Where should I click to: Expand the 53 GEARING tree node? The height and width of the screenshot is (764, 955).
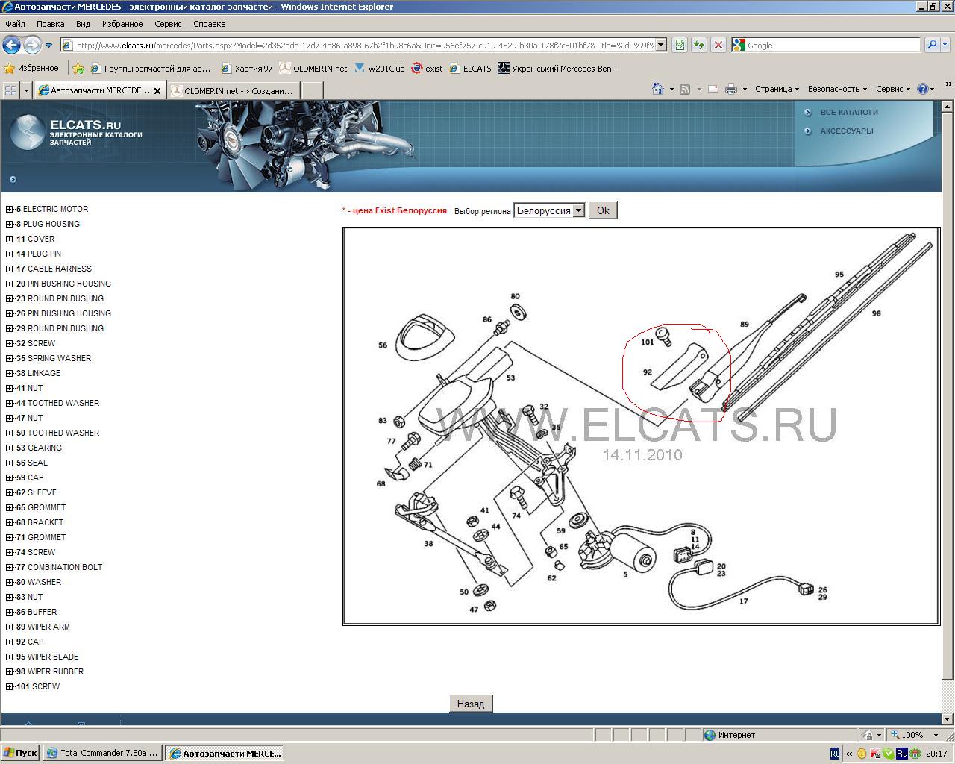point(9,448)
